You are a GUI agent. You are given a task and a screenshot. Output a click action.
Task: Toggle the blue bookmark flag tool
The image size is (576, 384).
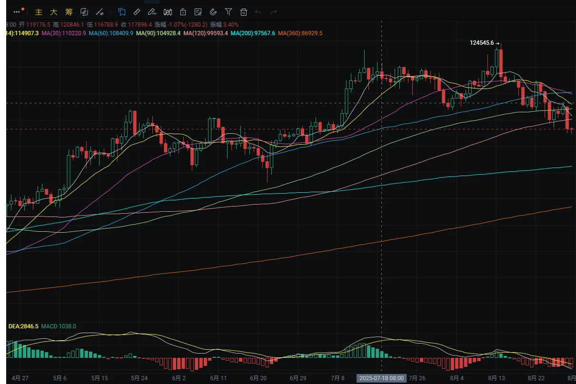tap(121, 12)
